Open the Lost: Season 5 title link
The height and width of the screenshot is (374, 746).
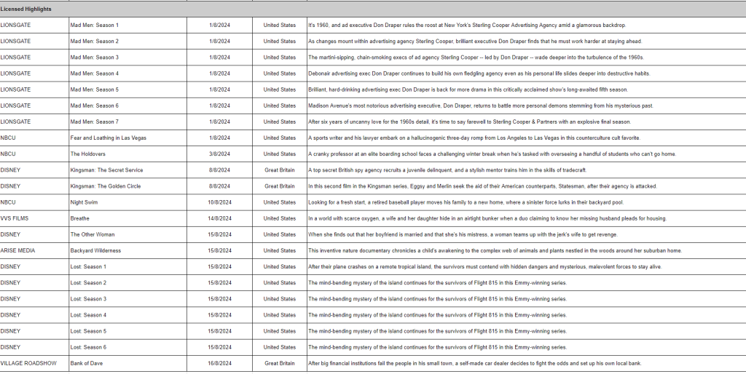coord(88,331)
